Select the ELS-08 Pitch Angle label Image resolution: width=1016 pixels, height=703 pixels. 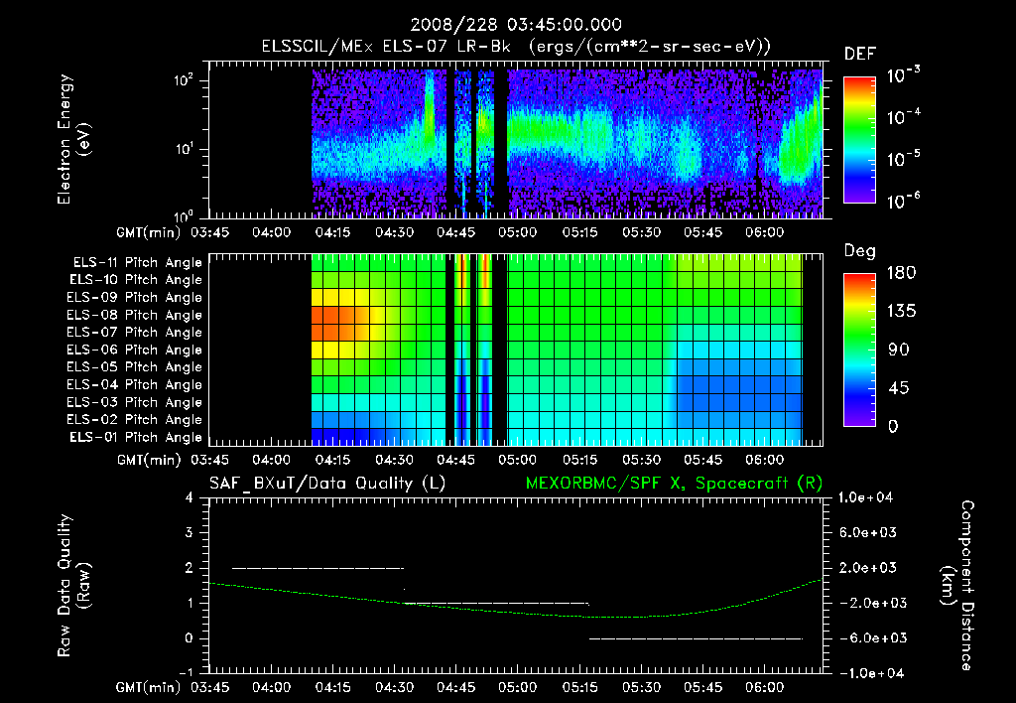pyautogui.click(x=135, y=315)
